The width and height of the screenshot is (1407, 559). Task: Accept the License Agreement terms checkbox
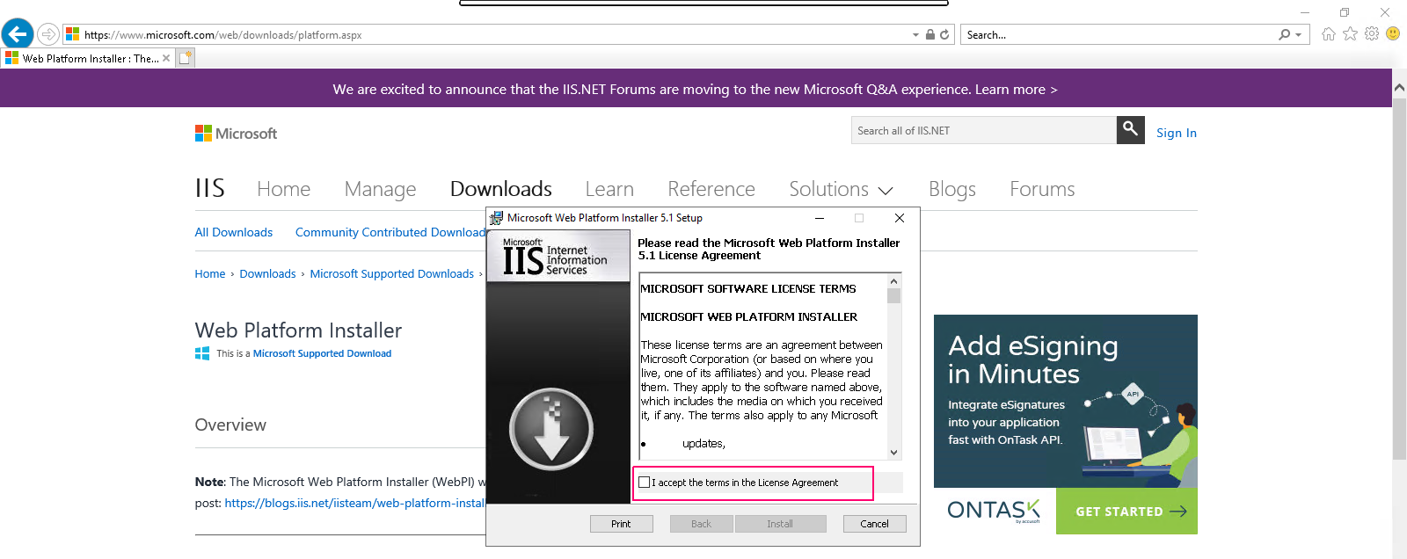point(645,483)
